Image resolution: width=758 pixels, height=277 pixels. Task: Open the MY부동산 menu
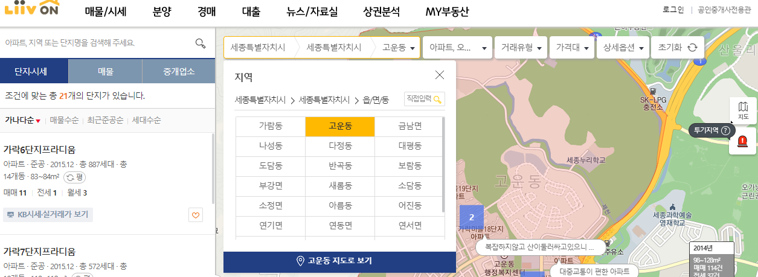447,12
